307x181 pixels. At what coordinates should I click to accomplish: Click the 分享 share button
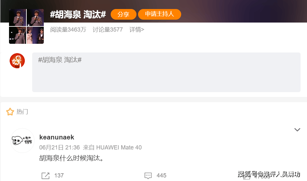(124, 14)
